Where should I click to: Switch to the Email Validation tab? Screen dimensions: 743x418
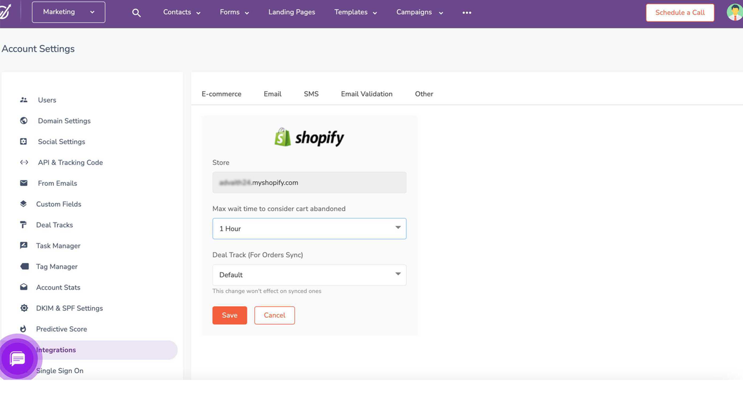click(x=367, y=94)
